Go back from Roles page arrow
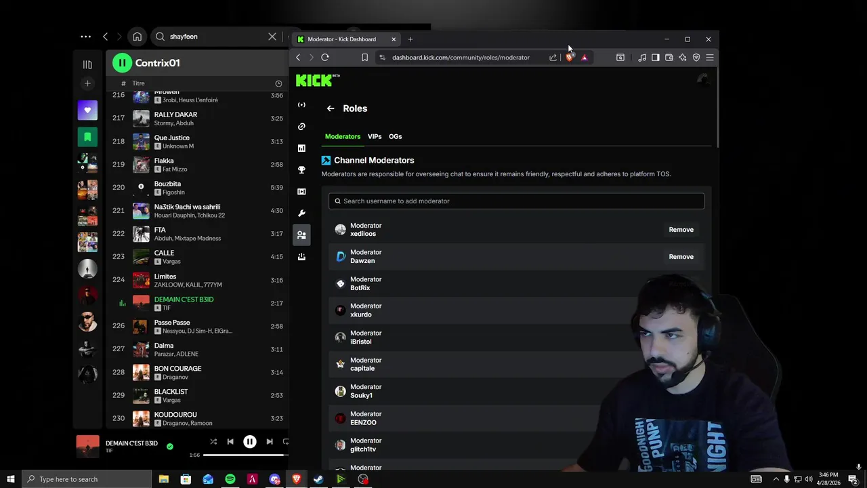The height and width of the screenshot is (488, 867). pos(331,108)
